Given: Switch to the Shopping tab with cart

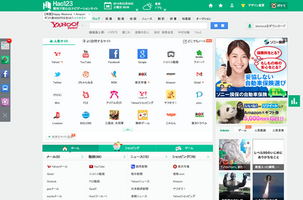Looking at the screenshot, I should 127,148.
